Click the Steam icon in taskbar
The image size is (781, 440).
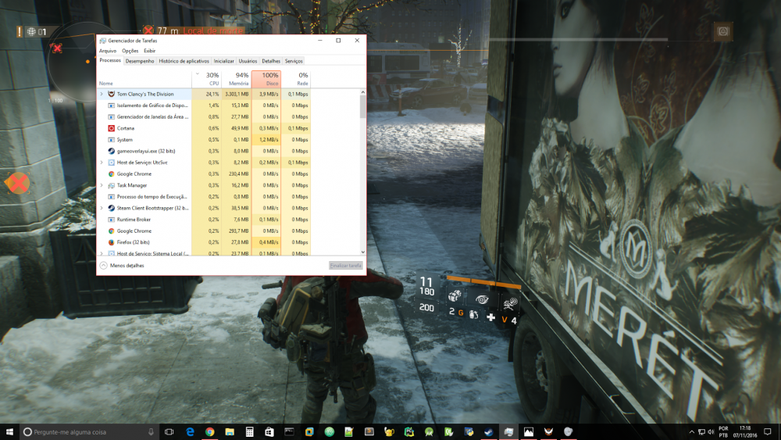(488, 431)
